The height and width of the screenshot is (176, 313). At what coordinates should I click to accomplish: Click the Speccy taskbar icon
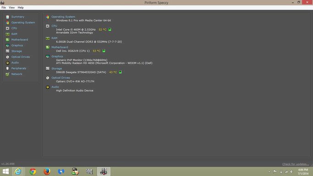coord(104,171)
